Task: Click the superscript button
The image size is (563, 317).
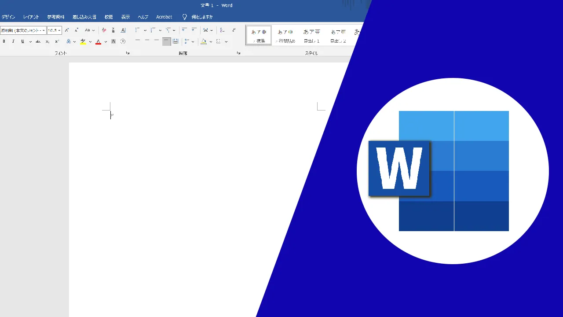Action: click(x=57, y=41)
